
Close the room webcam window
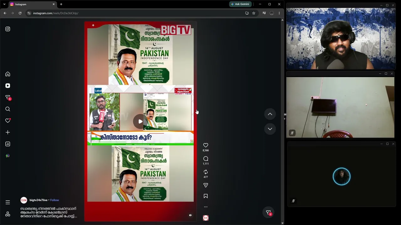[x=392, y=74]
